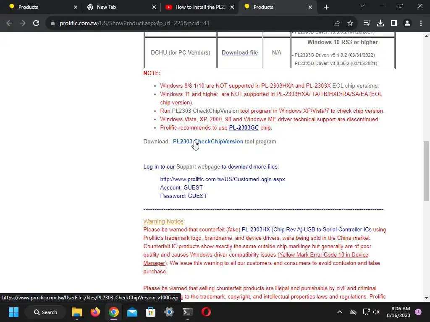
Task: Click the 'Password: GUEST' text
Action: click(x=184, y=196)
